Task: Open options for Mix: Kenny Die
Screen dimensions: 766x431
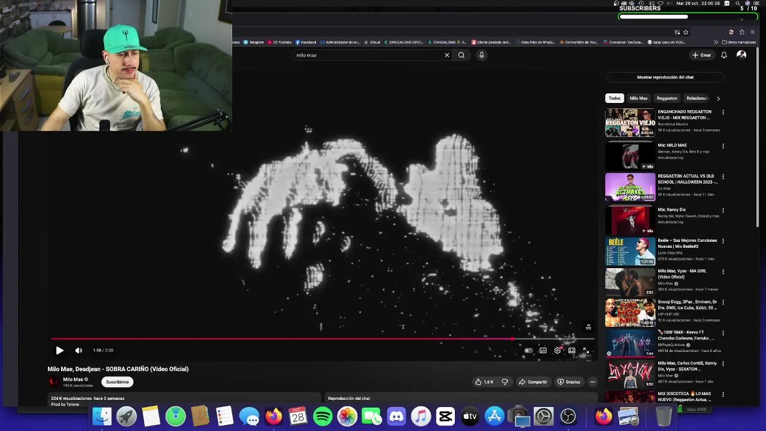Action: click(723, 210)
